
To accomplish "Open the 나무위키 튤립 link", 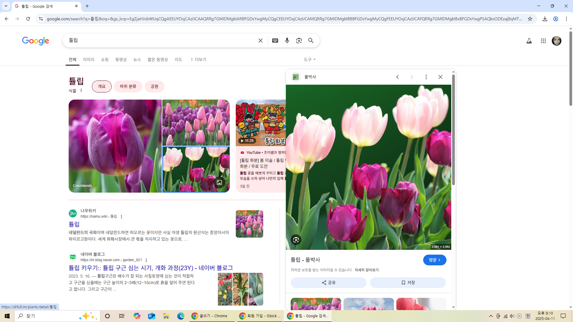I will tap(74, 224).
